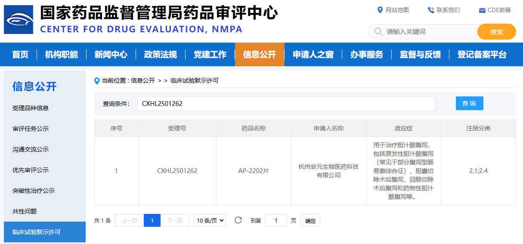
Task: Click the magnifying glass search icon
Action: tap(378, 31)
